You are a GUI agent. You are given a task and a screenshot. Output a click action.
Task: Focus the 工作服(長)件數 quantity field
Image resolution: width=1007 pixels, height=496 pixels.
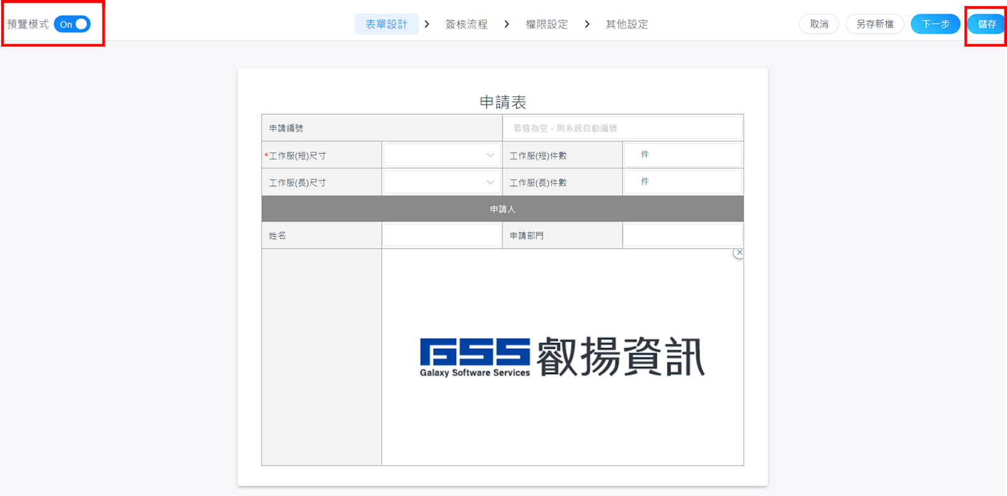pyautogui.click(x=682, y=182)
